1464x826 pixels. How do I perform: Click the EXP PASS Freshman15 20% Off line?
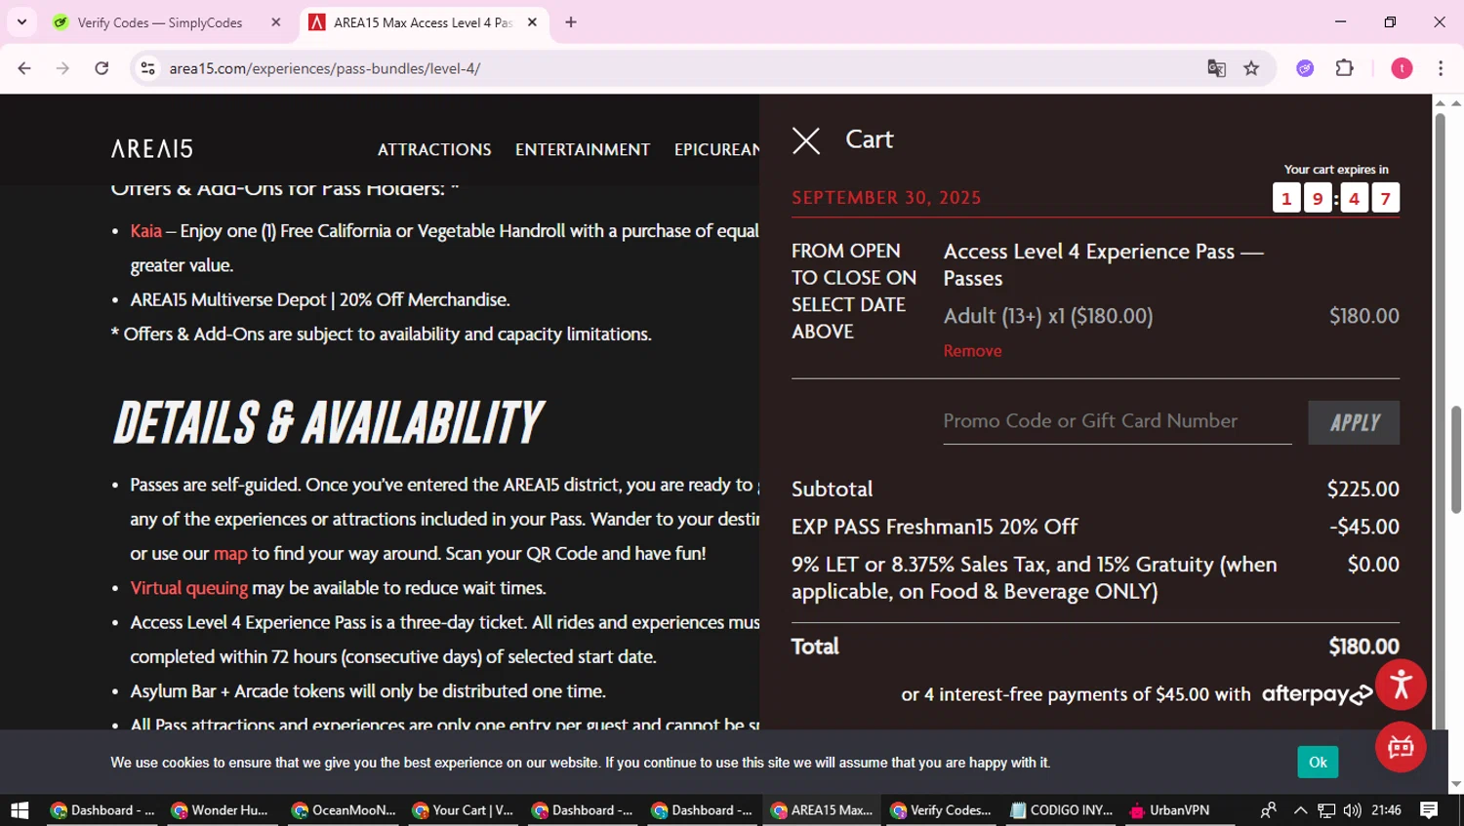pyautogui.click(x=934, y=527)
